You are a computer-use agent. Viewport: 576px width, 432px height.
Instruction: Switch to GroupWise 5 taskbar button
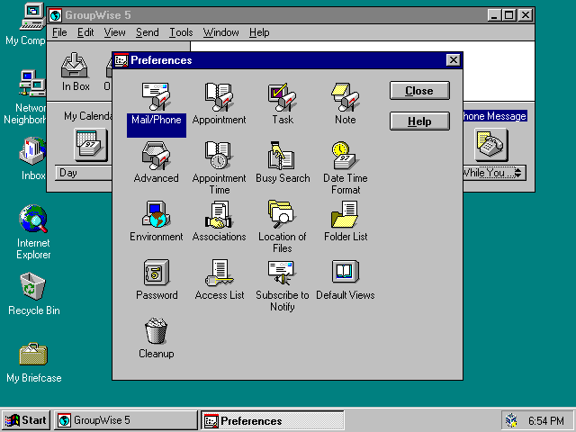pos(126,420)
